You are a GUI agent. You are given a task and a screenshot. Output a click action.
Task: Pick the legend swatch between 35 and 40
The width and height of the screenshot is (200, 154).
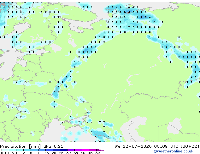click(x=78, y=150)
